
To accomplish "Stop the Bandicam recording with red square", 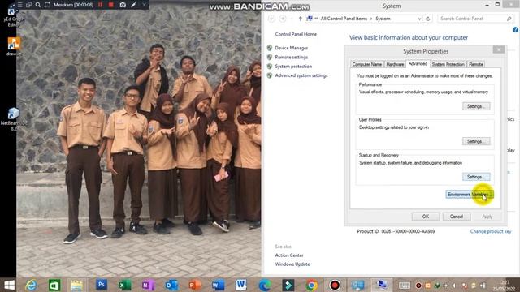I will tap(111, 5).
